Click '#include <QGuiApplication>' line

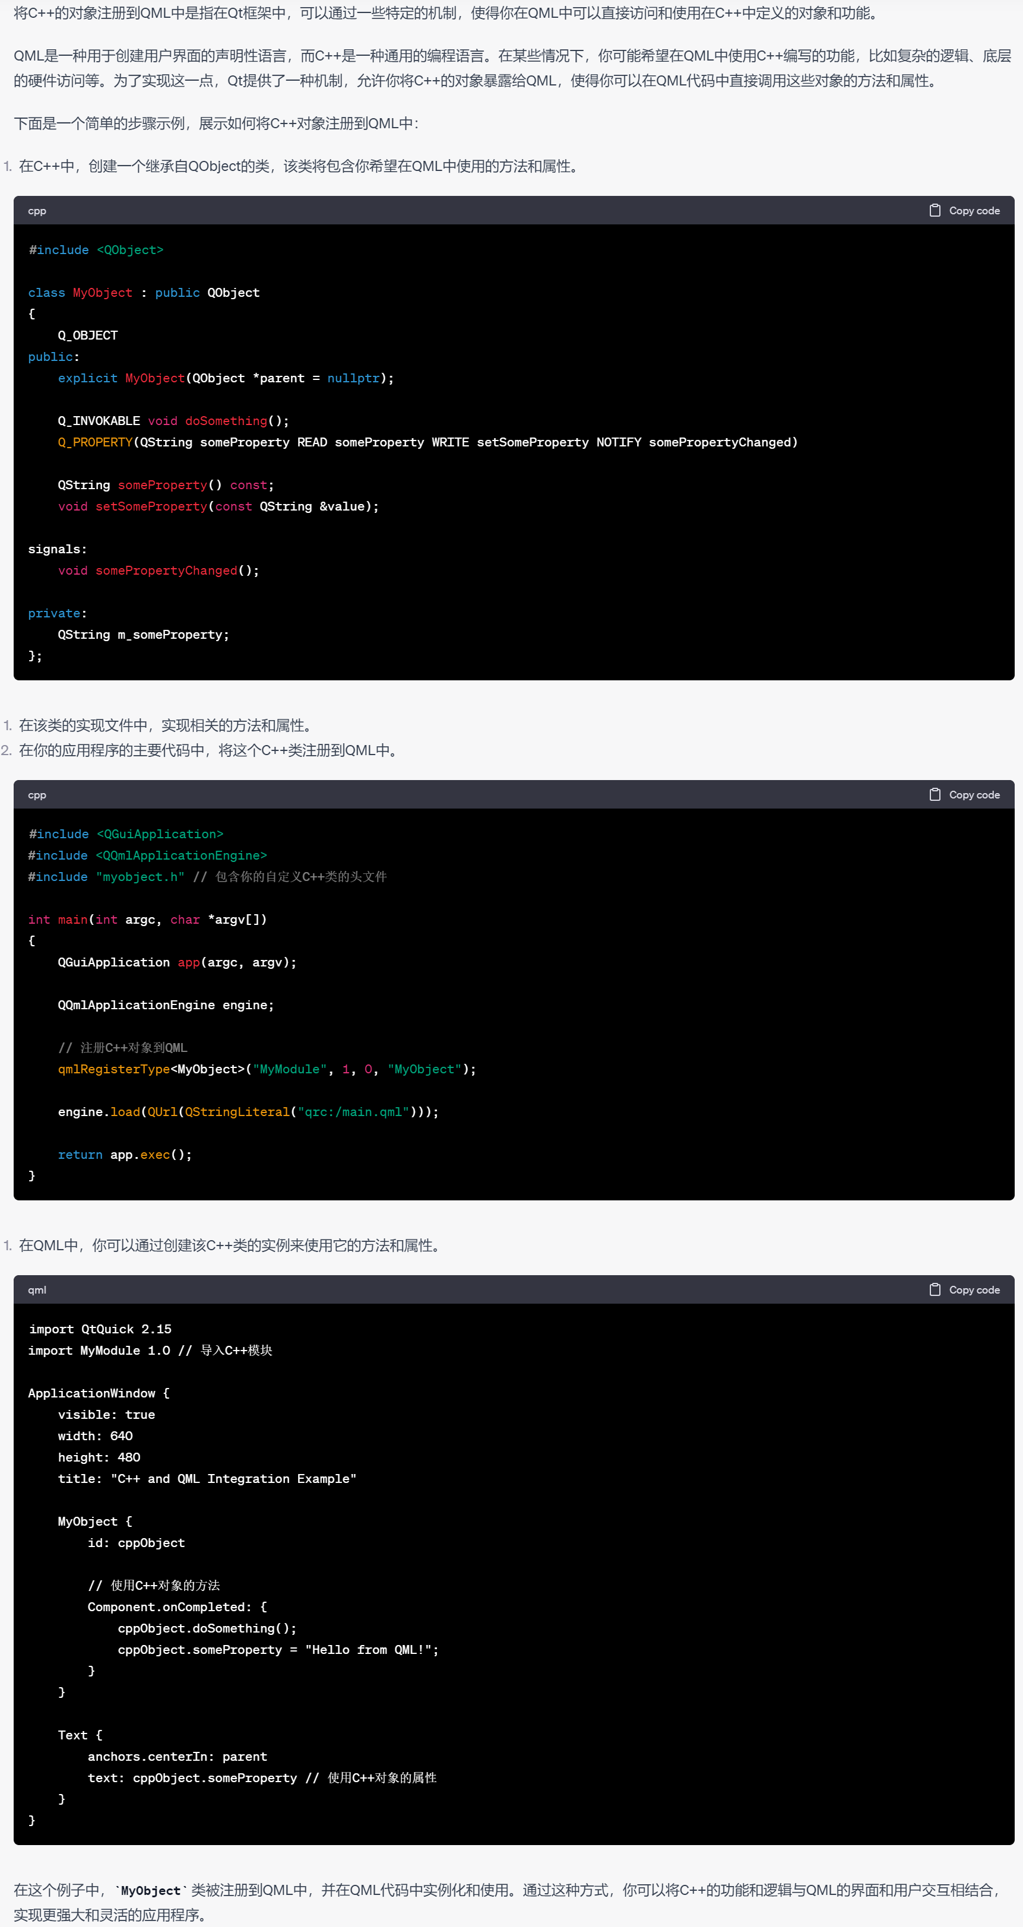(x=126, y=833)
